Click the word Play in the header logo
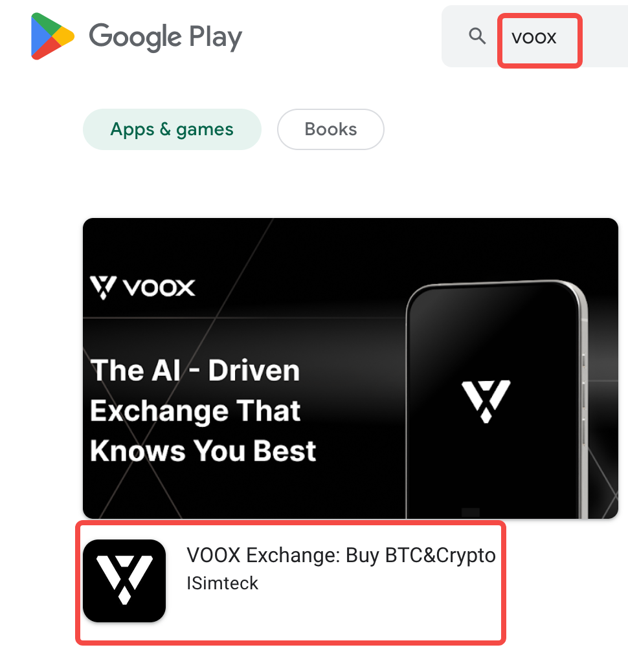The width and height of the screenshot is (628, 665). pos(216,37)
